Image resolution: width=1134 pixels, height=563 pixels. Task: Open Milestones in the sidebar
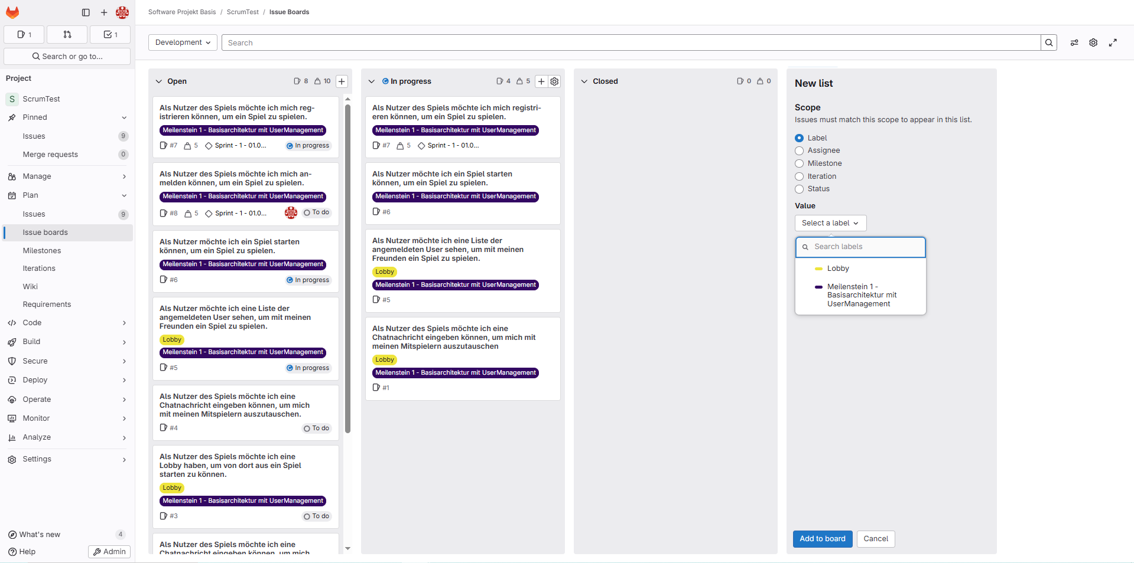click(42, 251)
